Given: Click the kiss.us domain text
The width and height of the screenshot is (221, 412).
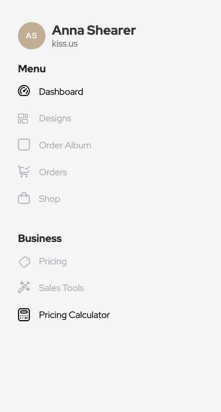Looking at the screenshot, I should (65, 44).
